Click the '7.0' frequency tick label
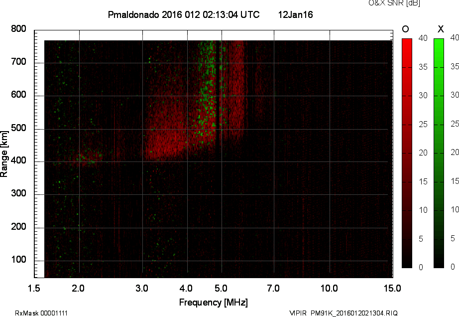 click(x=273, y=288)
